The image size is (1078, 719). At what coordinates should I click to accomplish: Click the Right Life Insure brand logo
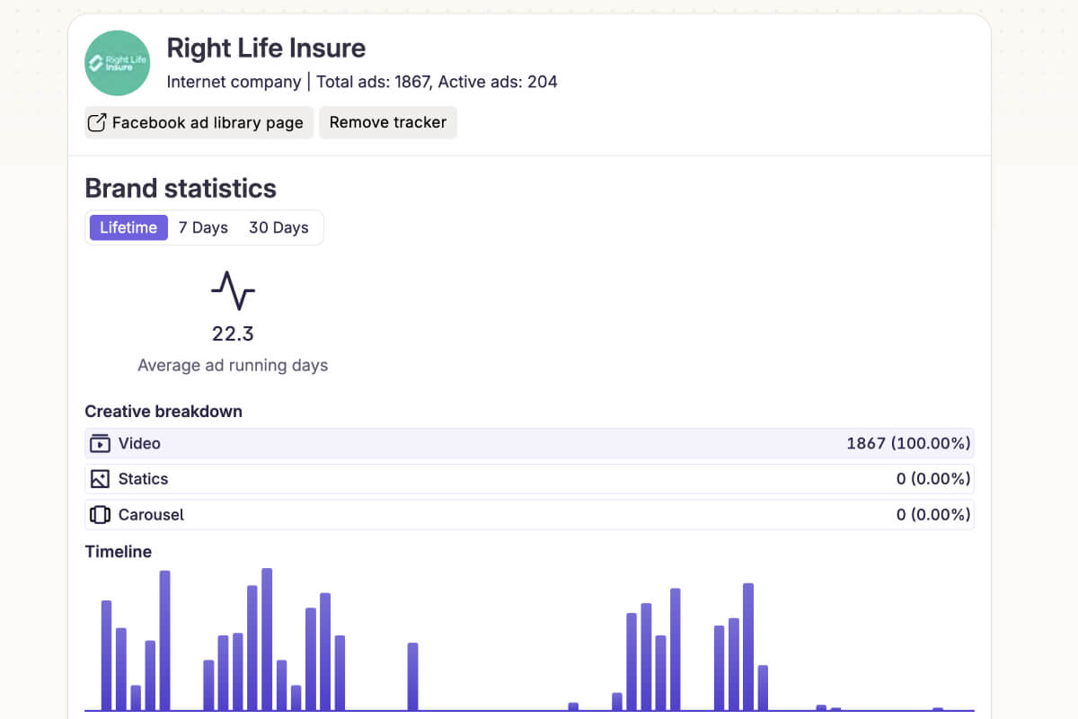117,63
